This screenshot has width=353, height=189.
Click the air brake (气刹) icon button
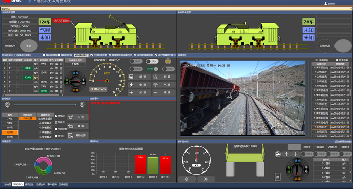[164, 85]
